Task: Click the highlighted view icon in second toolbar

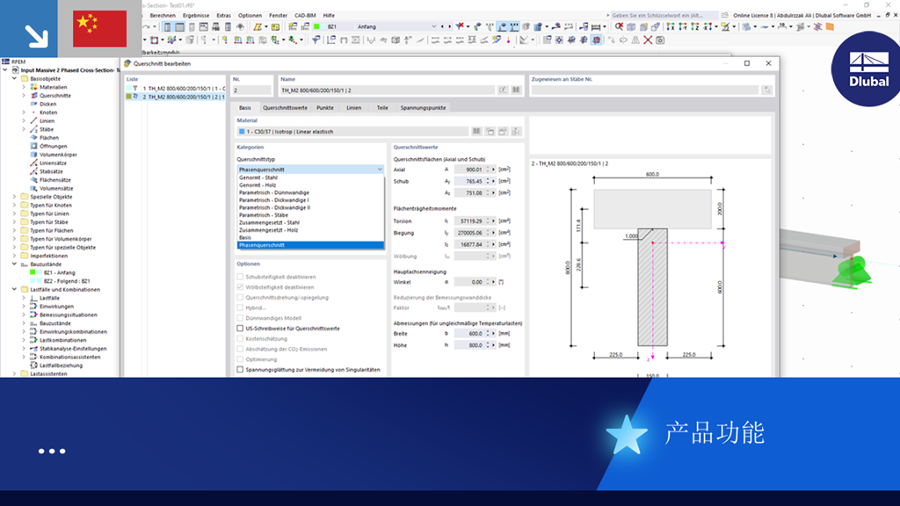Action: coord(597,40)
